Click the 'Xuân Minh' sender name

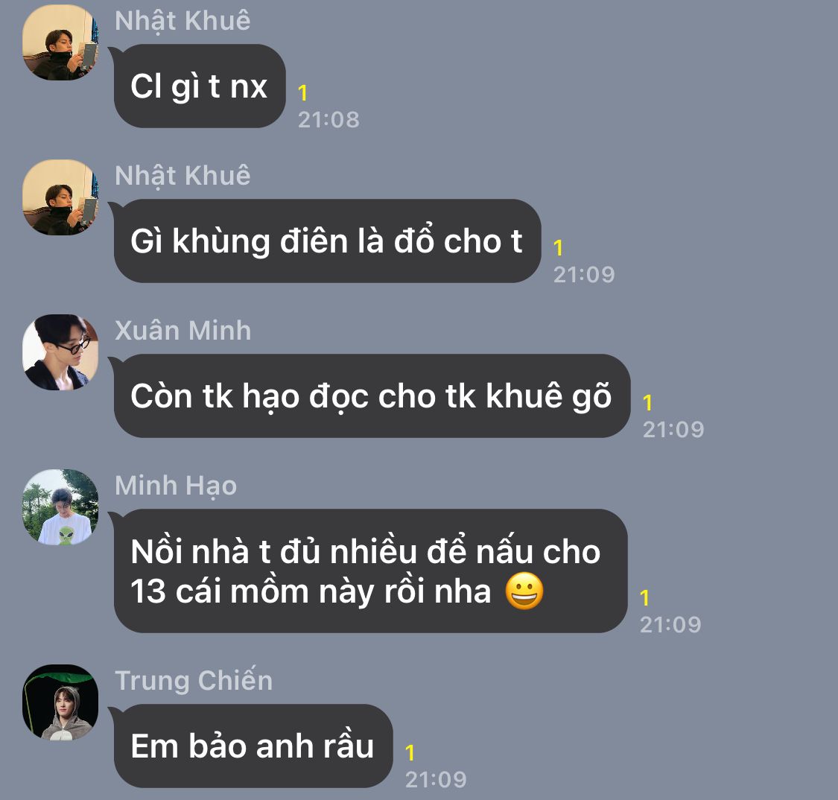click(182, 331)
